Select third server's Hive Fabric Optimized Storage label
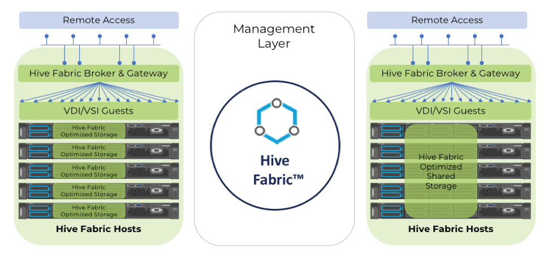This screenshot has width=551, height=257. coord(89,171)
